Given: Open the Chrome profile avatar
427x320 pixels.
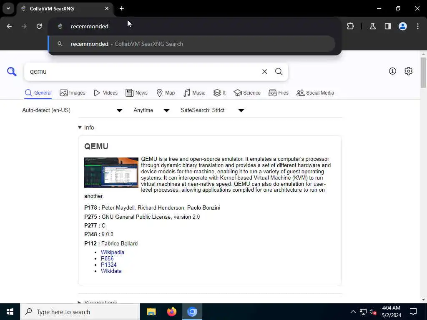Looking at the screenshot, I should point(403,26).
